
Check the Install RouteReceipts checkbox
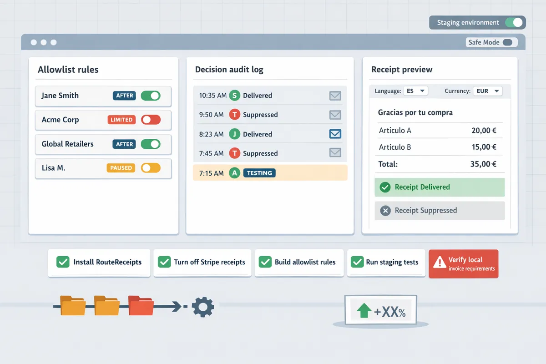(x=62, y=262)
